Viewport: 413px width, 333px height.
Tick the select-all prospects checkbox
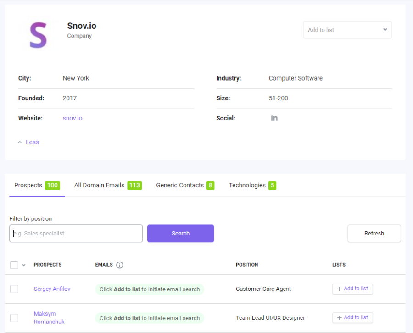(14, 265)
